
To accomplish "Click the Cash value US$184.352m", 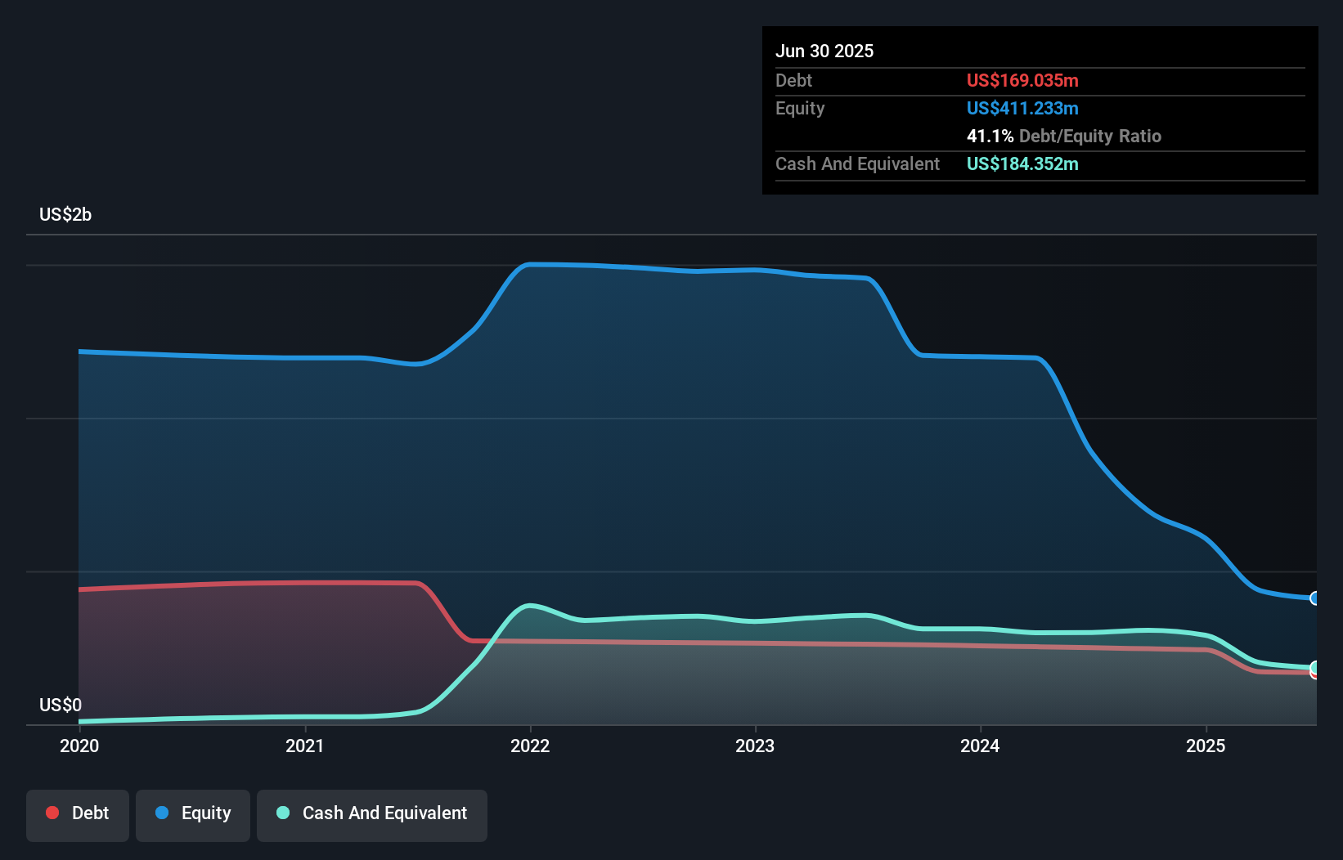I will pyautogui.click(x=1022, y=163).
